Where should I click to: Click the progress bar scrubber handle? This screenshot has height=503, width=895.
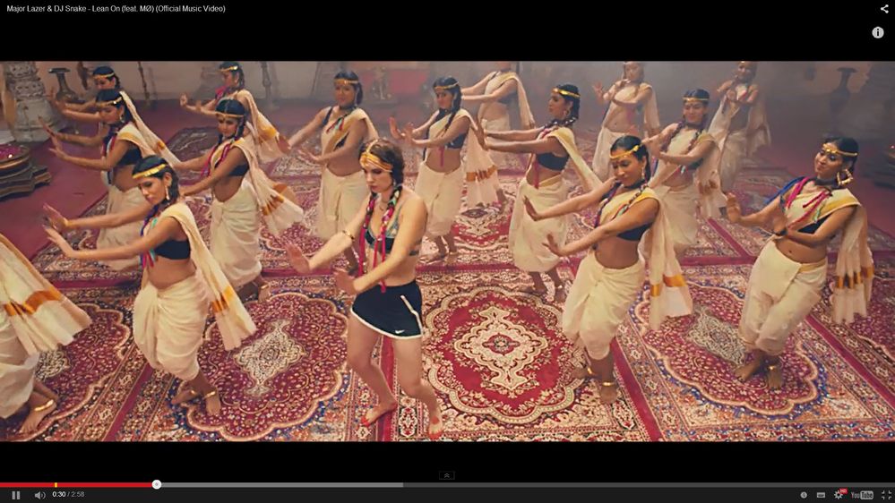click(x=157, y=485)
